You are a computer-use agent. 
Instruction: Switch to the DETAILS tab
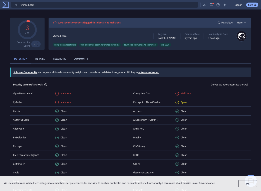tap(40, 59)
